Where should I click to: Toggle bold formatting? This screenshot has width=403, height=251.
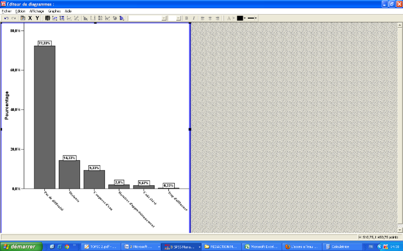186,18
